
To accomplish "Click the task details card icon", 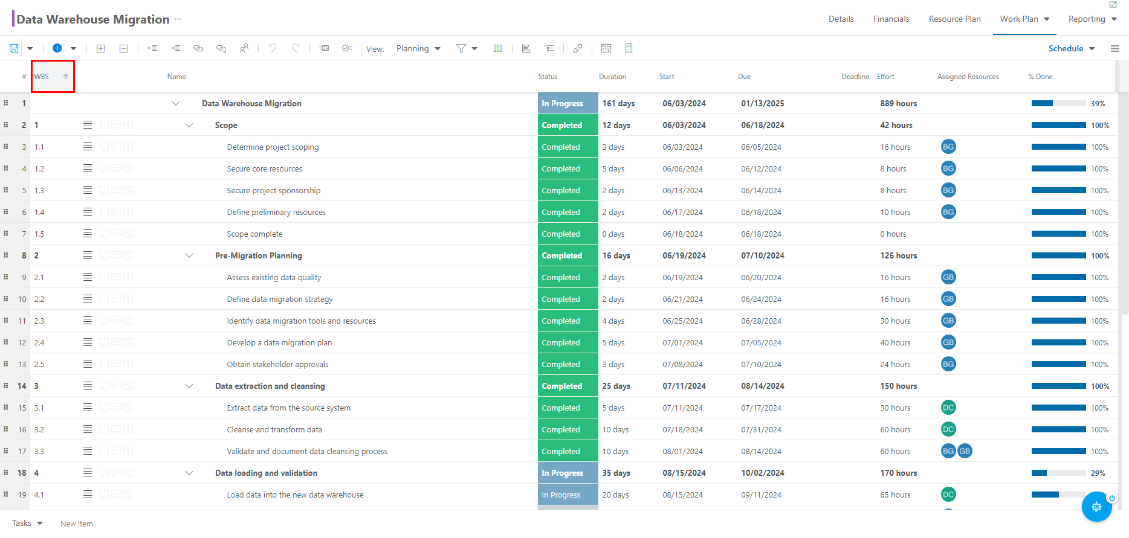I will click(325, 48).
